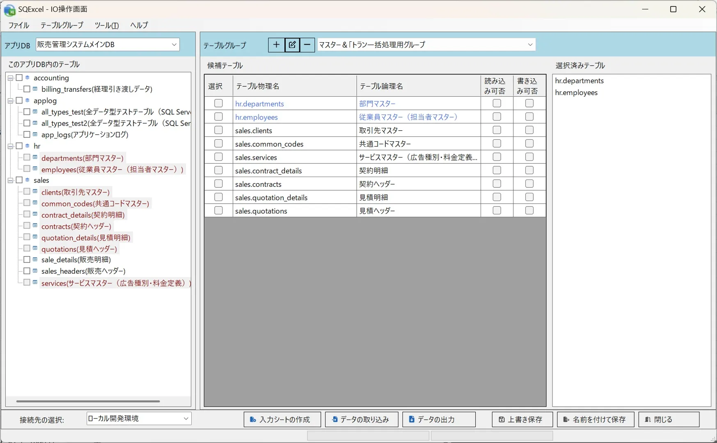Click the 名前を付けて保存 button
This screenshot has height=443, width=717.
click(596, 420)
